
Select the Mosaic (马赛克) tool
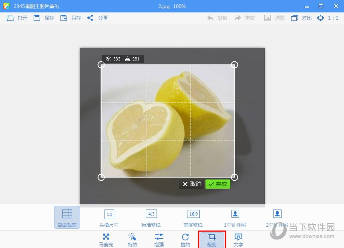click(106, 240)
